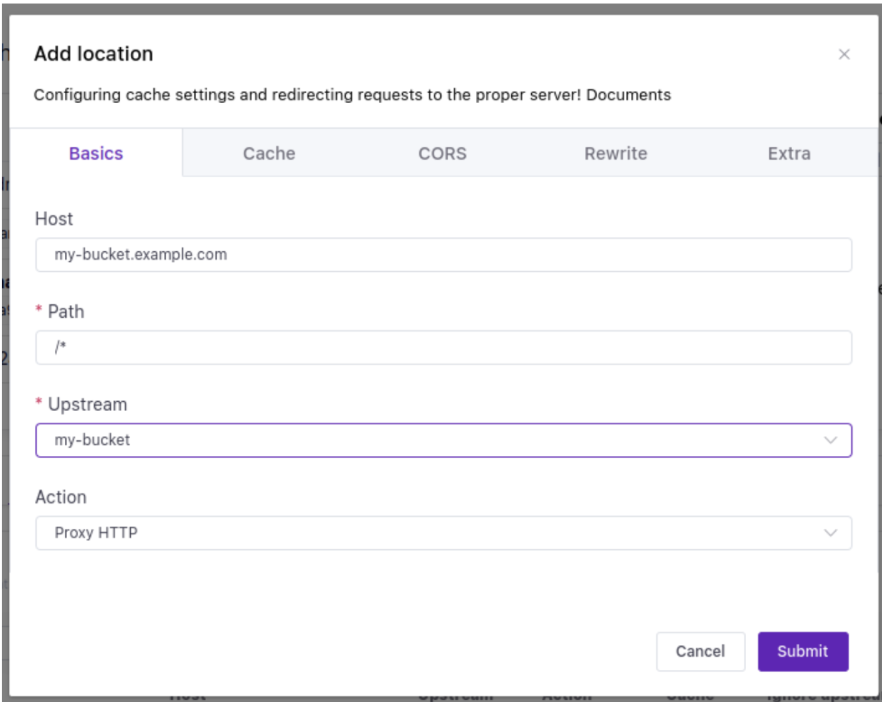The height and width of the screenshot is (702, 885).
Task: Open the Upstream dropdown showing my-bucket
Action: coord(444,440)
